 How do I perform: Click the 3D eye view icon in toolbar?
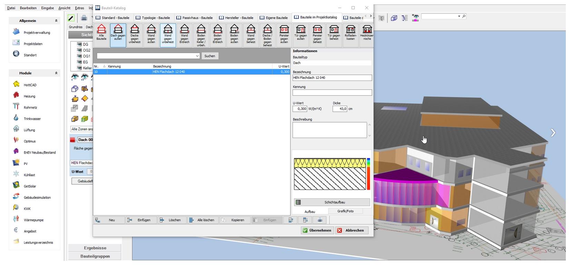coord(415,18)
